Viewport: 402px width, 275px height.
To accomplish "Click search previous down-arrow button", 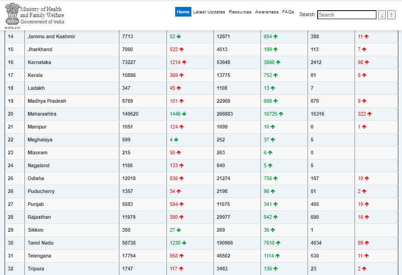I will pos(382,15).
